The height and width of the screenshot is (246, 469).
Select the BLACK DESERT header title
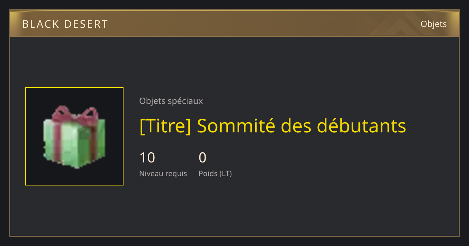click(x=65, y=24)
